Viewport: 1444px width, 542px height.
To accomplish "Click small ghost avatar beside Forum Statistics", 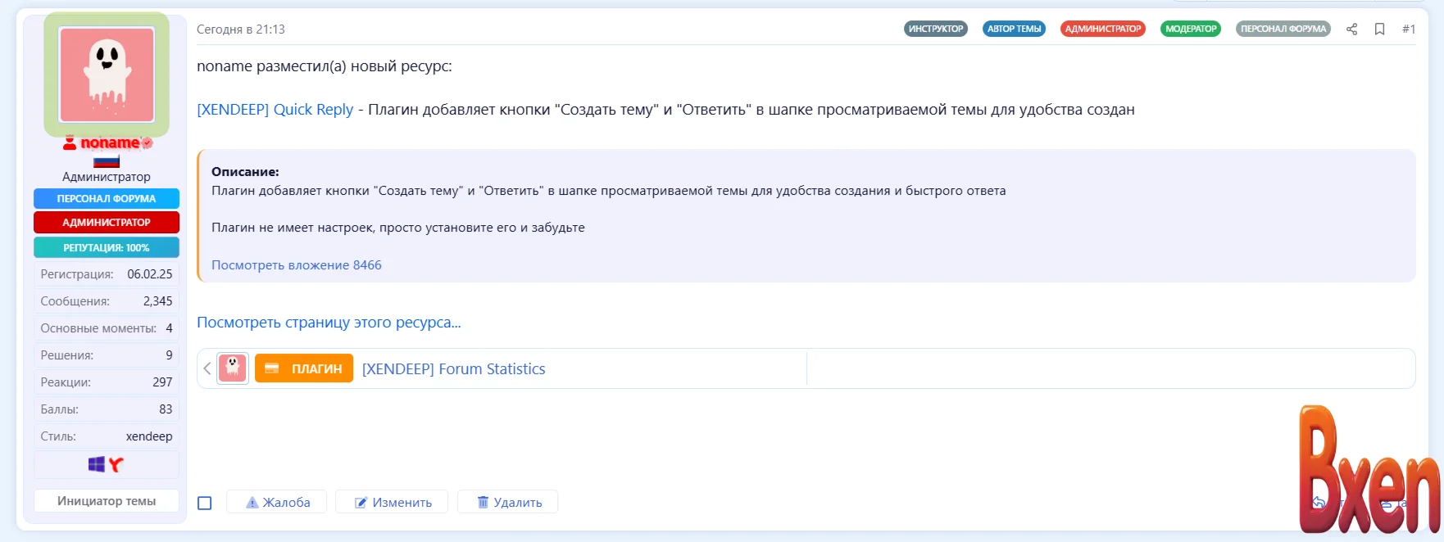I will coord(233,368).
